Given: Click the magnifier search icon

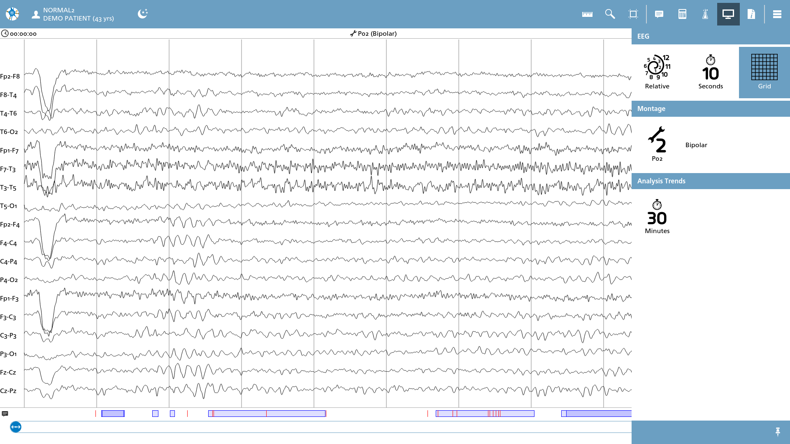Looking at the screenshot, I should pos(610,14).
